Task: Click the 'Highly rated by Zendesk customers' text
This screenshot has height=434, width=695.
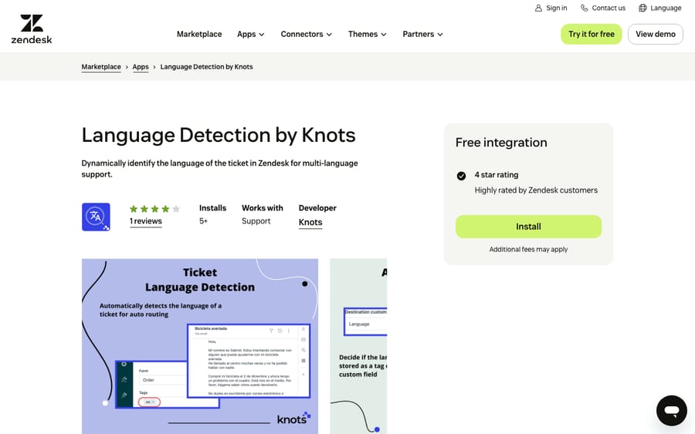Action: [536, 190]
